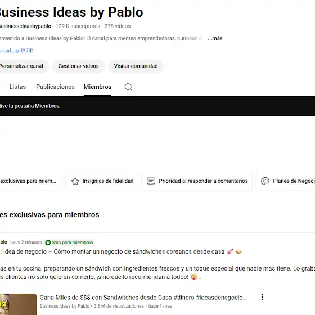The image size is (315, 315).
Task: Switch to the Listas tab
Action: tap(17, 87)
